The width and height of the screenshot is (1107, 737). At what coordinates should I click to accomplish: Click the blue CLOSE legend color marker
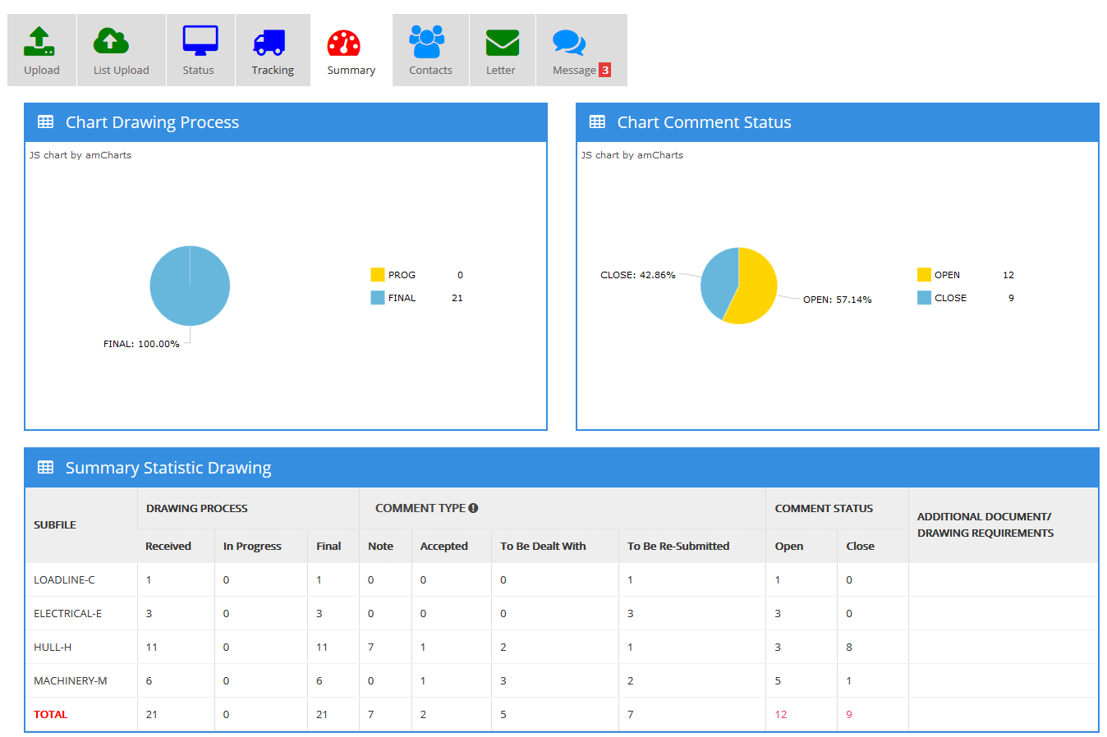point(924,298)
